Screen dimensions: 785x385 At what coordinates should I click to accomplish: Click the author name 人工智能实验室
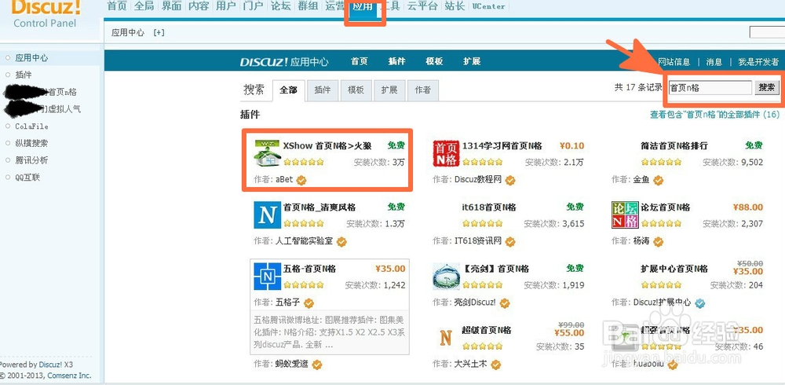[x=305, y=242]
